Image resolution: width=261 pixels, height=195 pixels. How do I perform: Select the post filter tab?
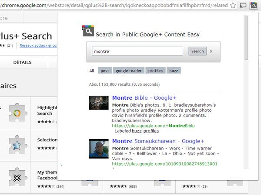[x=105, y=71]
